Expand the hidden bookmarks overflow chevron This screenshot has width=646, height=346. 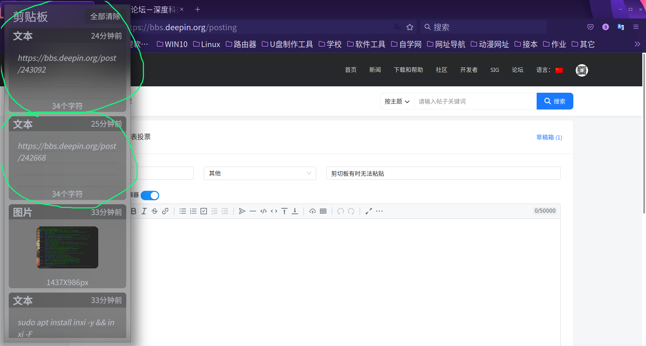point(637,44)
